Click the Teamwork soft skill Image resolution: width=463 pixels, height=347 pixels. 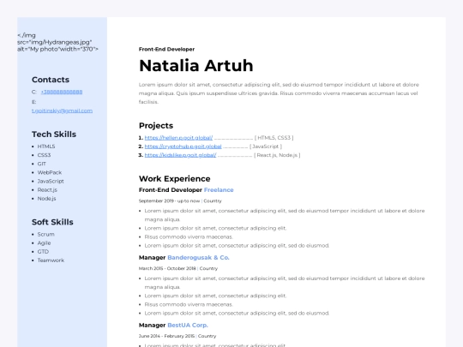(51, 260)
